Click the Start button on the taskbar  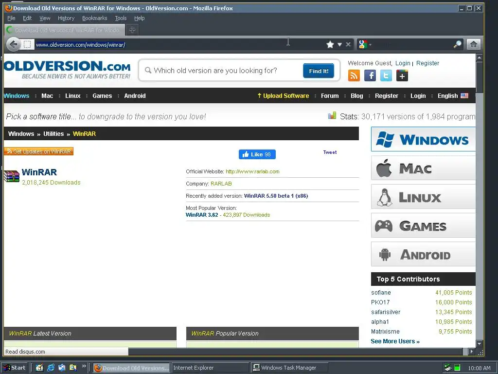click(x=15, y=368)
